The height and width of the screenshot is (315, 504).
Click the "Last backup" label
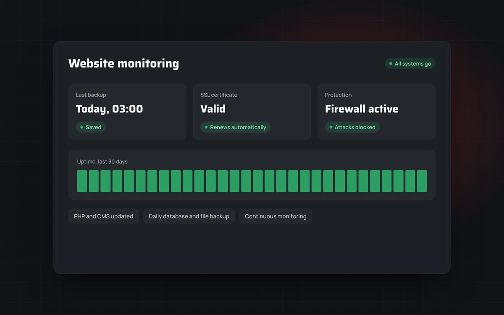pyautogui.click(x=91, y=95)
